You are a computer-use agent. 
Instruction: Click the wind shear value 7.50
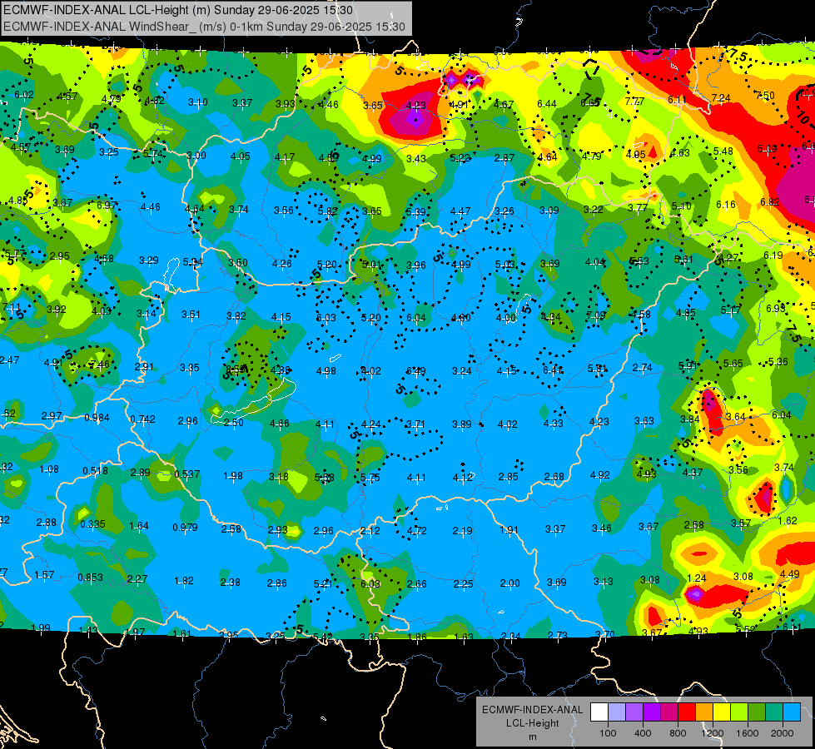[765, 95]
